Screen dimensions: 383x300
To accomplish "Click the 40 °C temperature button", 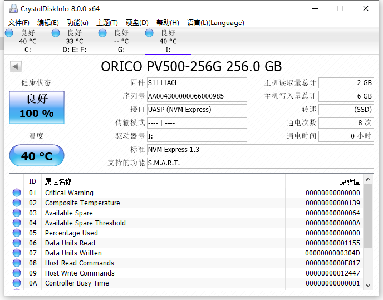I will 37,155.
